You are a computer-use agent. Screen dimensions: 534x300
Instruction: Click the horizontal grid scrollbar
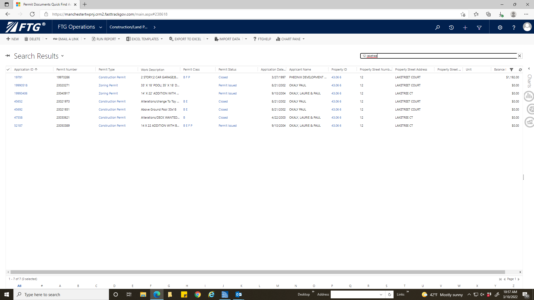tap(258, 272)
